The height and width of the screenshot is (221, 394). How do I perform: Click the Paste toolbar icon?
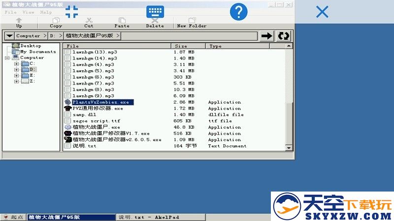(x=122, y=20)
